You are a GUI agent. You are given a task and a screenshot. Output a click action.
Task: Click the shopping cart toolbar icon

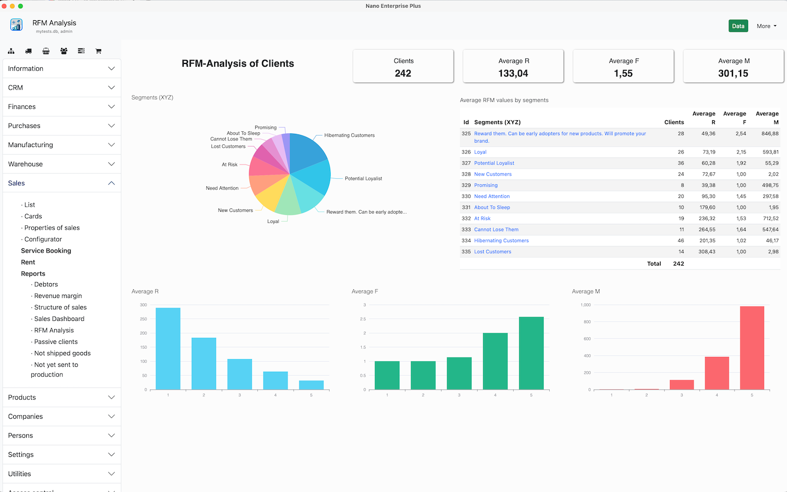[x=98, y=51]
